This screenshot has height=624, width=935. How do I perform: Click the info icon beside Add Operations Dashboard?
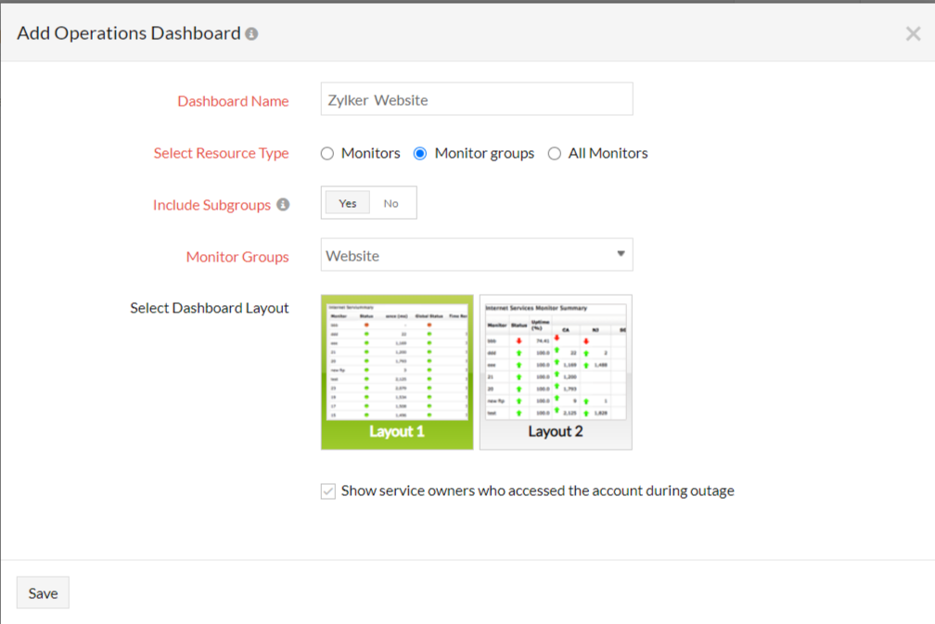(250, 32)
